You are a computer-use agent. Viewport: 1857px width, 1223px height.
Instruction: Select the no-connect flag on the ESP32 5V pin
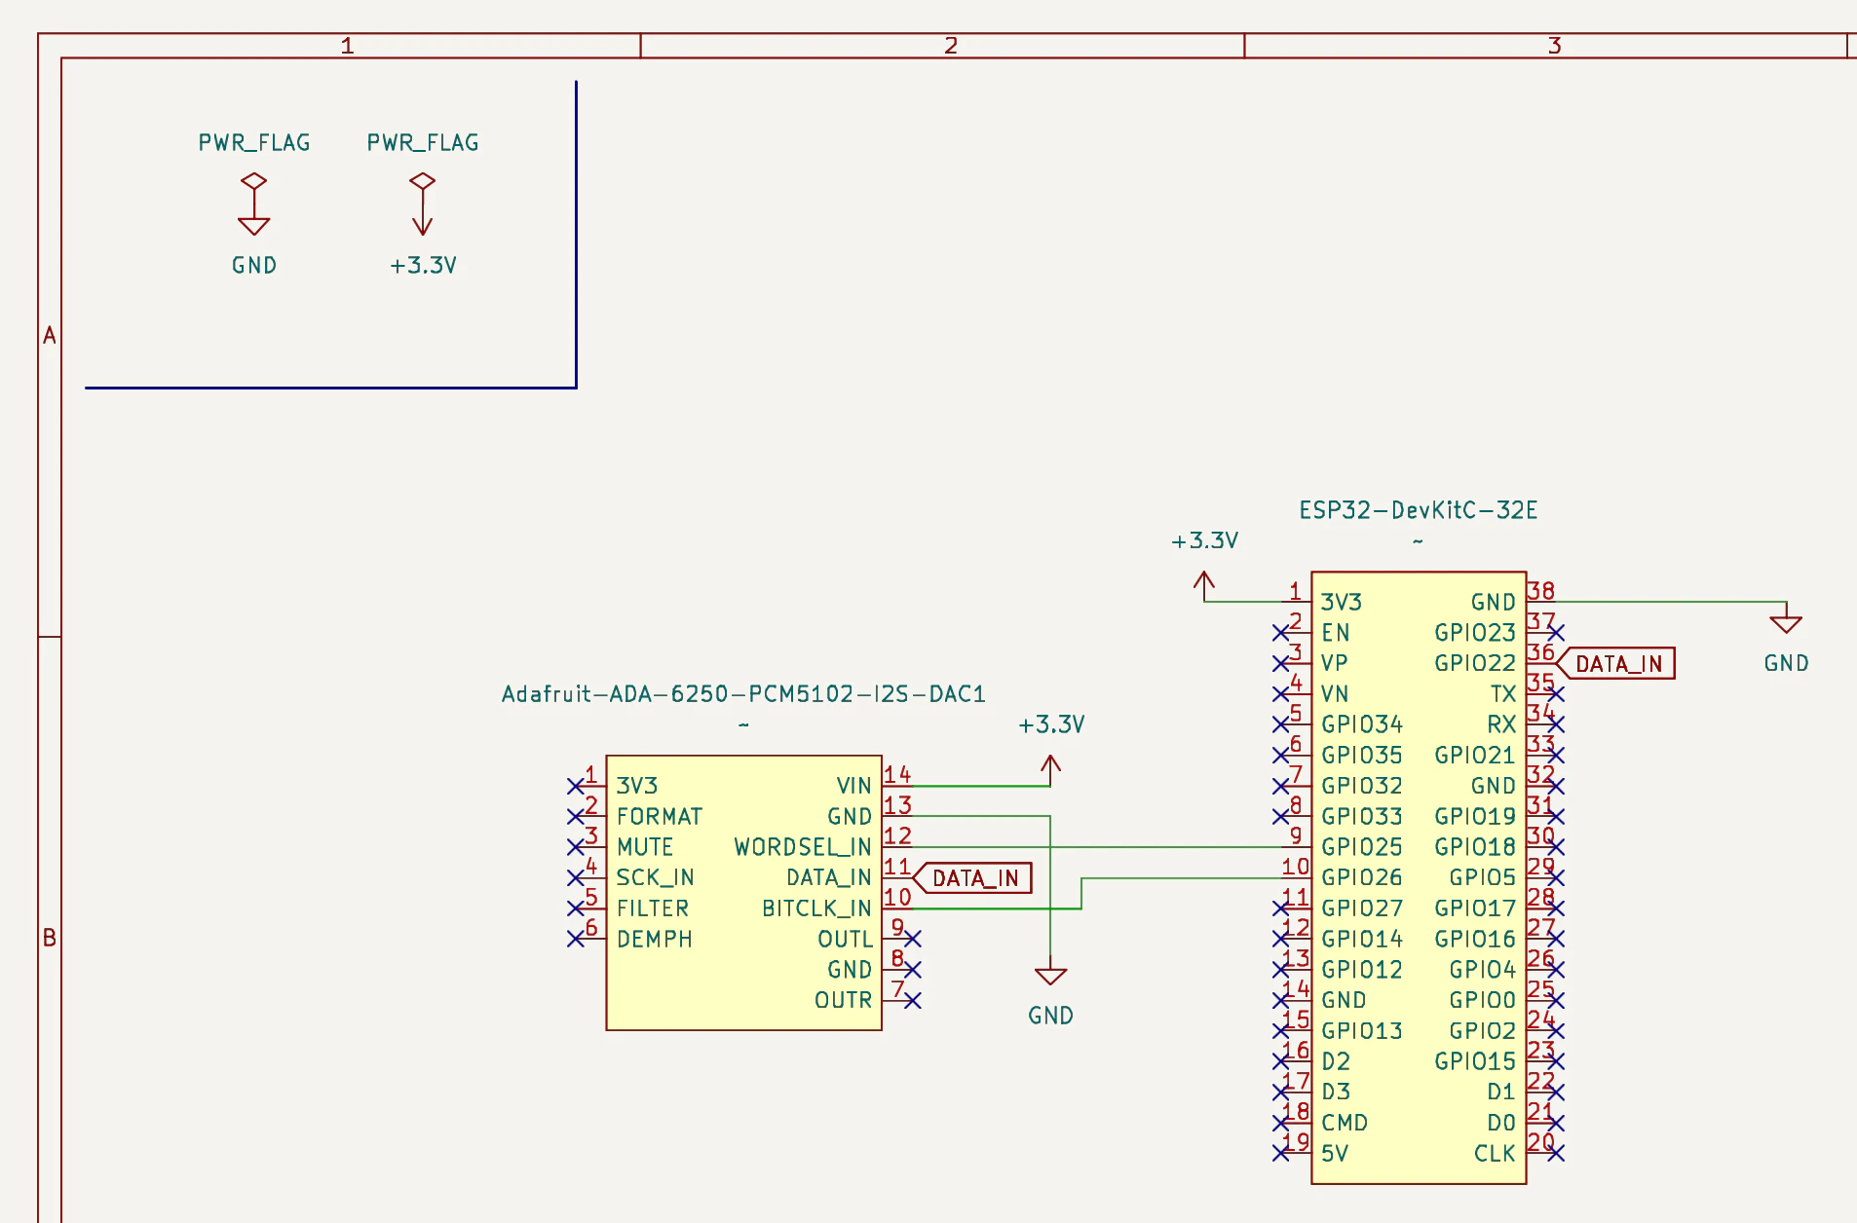(x=1281, y=1154)
